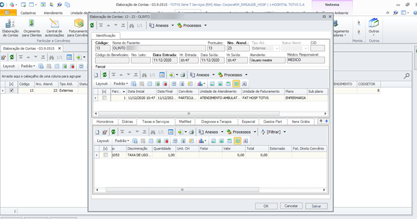This screenshot has height=219, width=417.
Task: Refresh main Elaboração de Contas list
Action: (x=11, y=57)
